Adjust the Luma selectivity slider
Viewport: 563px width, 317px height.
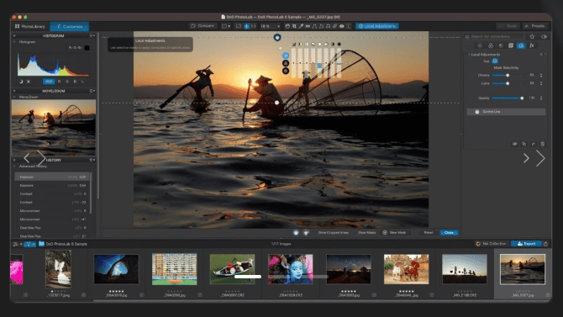tap(508, 83)
